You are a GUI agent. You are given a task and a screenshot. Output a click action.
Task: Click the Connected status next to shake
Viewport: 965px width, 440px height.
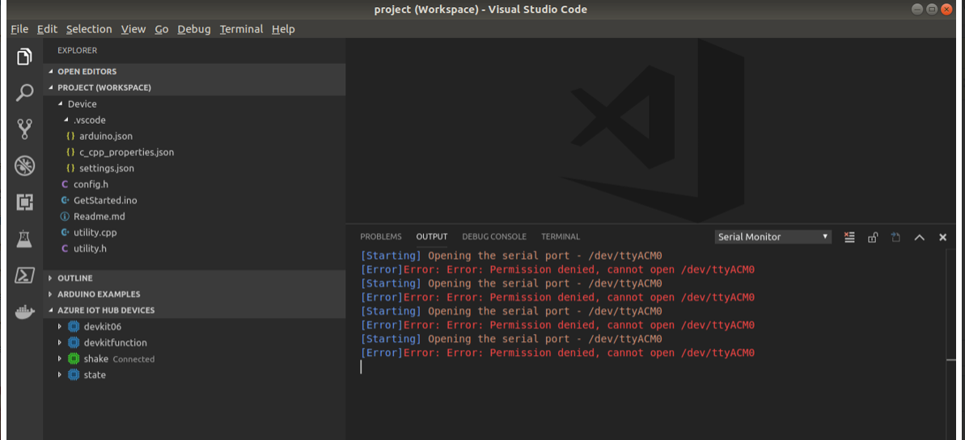click(x=133, y=359)
